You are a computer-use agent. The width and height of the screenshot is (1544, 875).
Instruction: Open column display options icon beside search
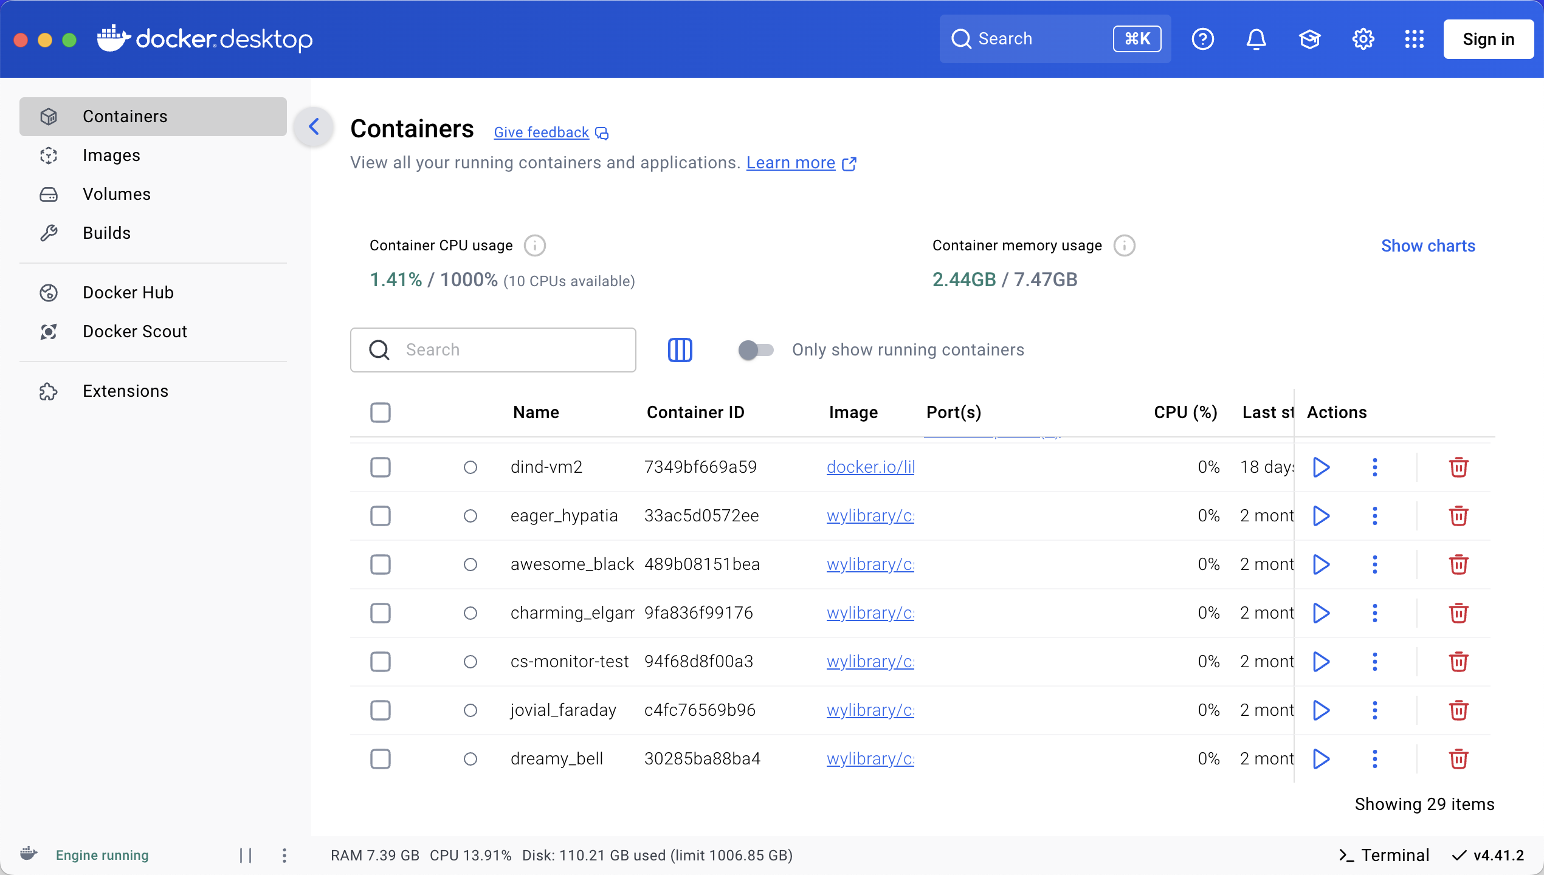click(680, 349)
